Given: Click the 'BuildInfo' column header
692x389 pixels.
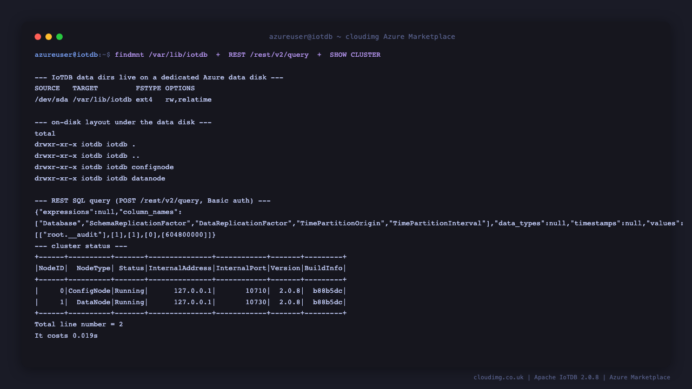Looking at the screenshot, I should click(324, 268).
